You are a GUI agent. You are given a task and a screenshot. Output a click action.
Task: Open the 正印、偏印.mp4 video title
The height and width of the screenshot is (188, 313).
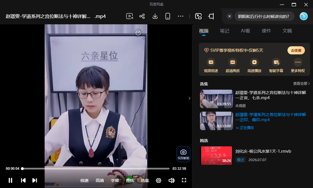(270, 117)
